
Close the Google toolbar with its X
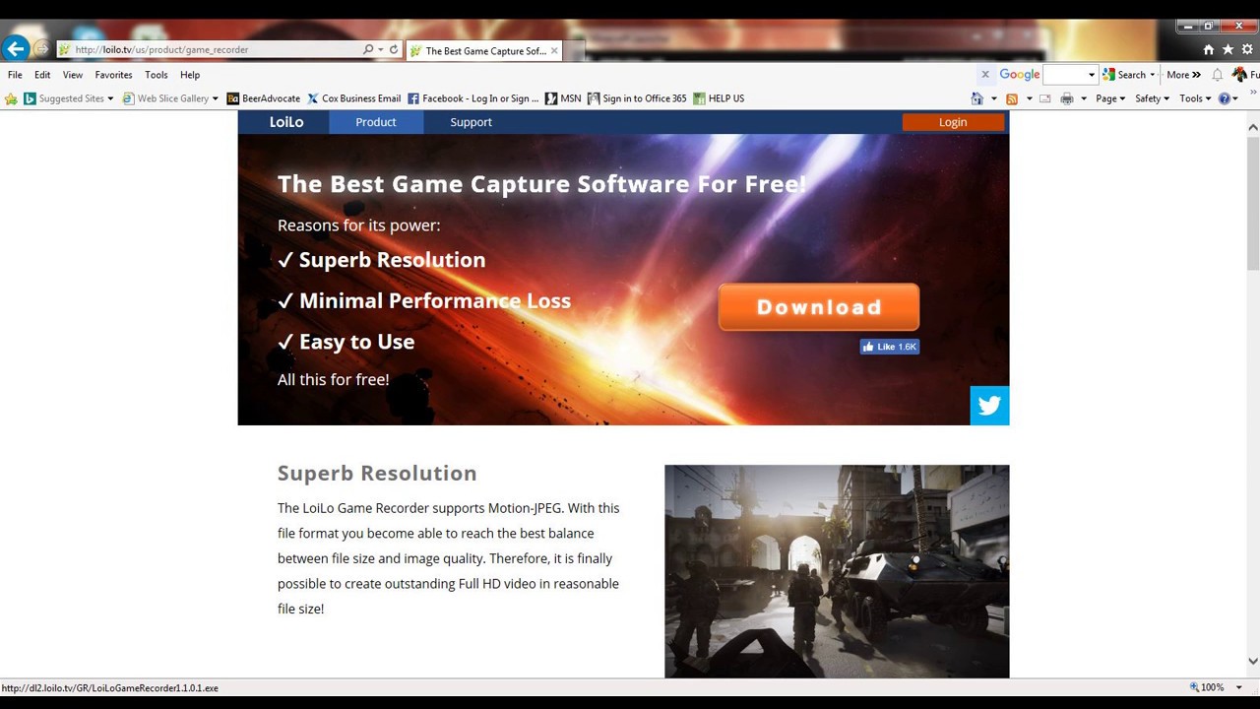[984, 75]
